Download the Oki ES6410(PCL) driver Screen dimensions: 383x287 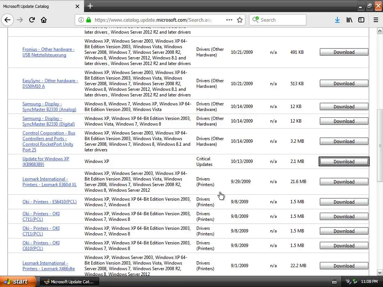pos(344,202)
